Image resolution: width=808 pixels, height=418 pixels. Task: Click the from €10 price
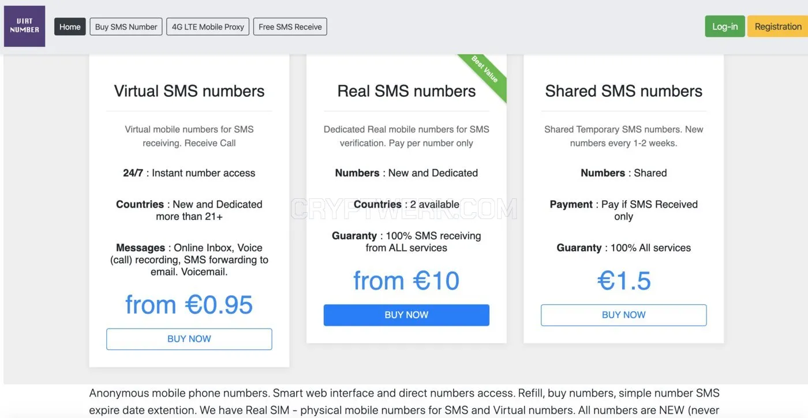(x=406, y=281)
